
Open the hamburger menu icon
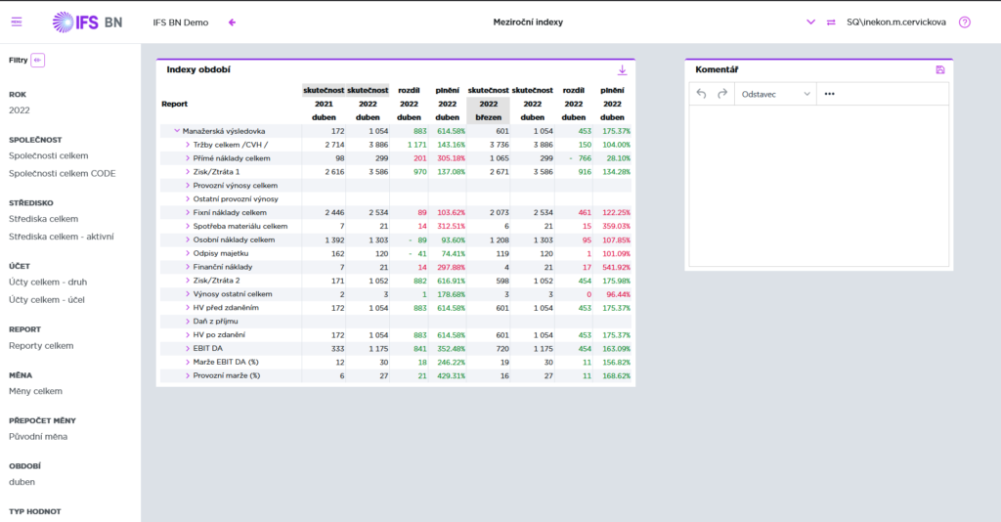tap(17, 22)
